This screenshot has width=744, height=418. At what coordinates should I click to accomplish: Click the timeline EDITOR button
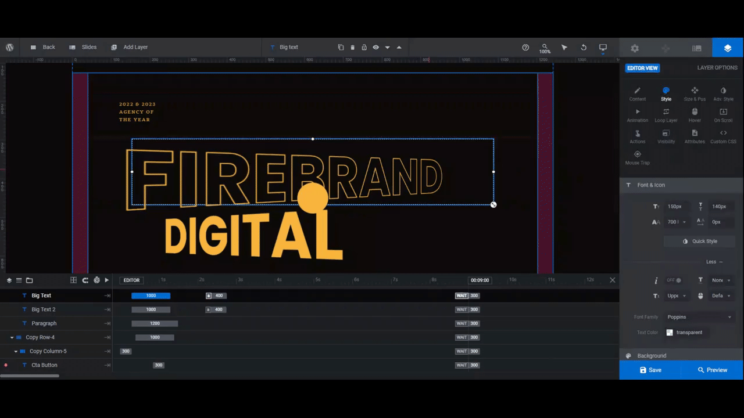click(131, 280)
